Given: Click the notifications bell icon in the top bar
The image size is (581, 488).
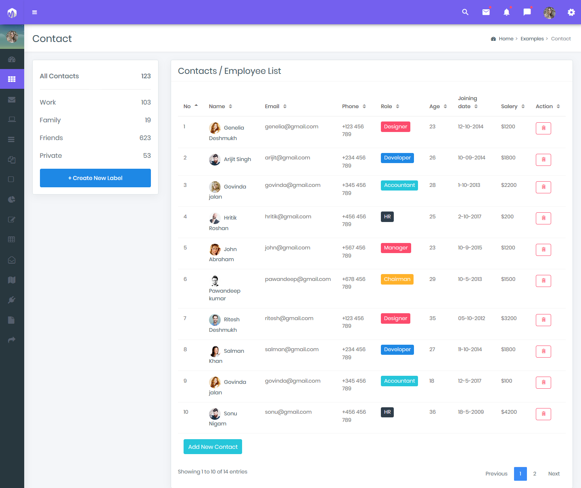Looking at the screenshot, I should [506, 12].
